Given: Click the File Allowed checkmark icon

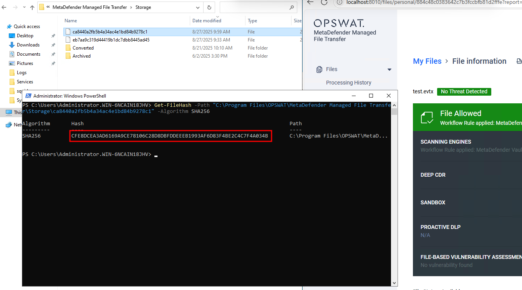Looking at the screenshot, I should tap(427, 118).
